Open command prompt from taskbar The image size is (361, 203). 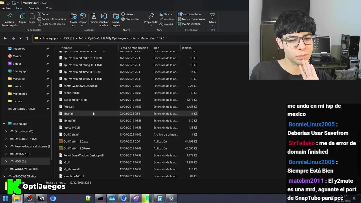(100, 198)
